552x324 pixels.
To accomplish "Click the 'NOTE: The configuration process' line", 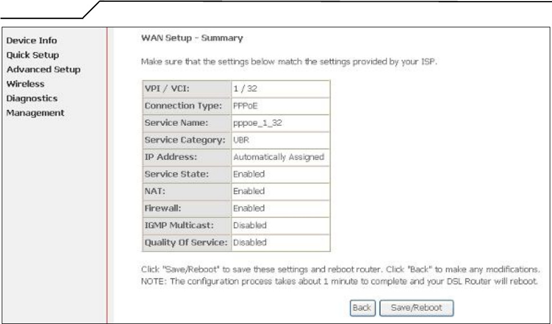I will pos(340,281).
